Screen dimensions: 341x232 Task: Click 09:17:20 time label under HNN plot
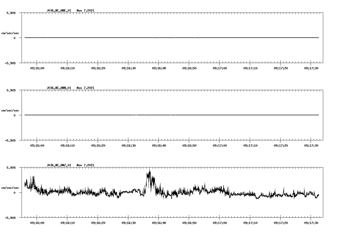click(x=281, y=146)
